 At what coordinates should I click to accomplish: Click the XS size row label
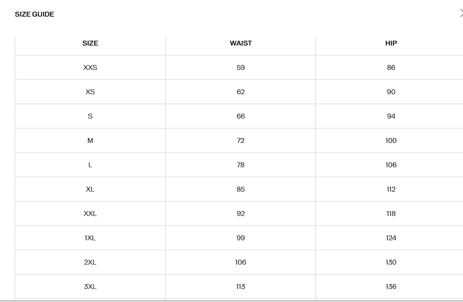tap(90, 92)
